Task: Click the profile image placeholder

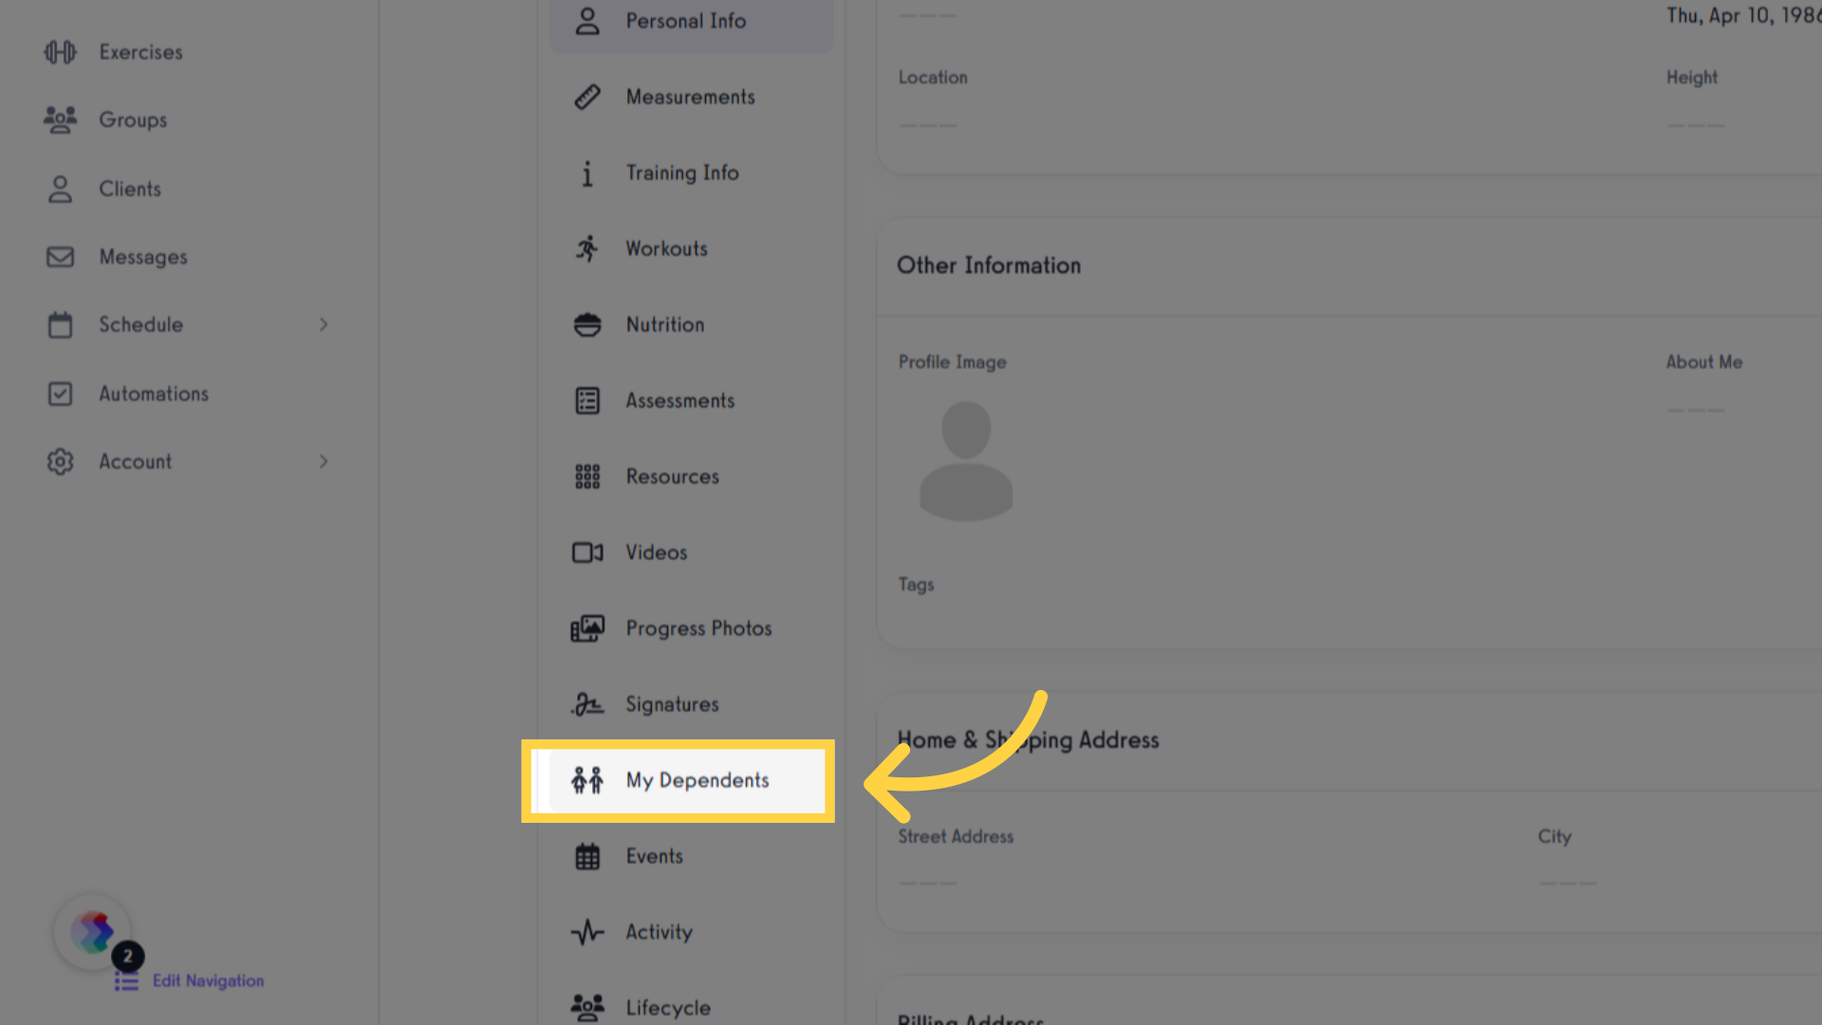Action: [966, 460]
